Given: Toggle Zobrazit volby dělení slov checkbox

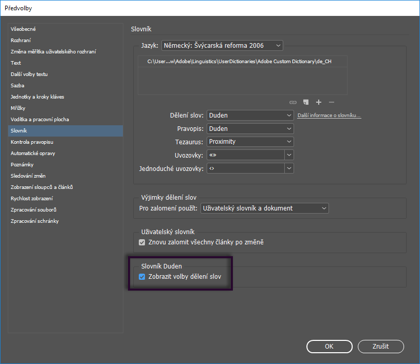Looking at the screenshot, I should 142,277.
